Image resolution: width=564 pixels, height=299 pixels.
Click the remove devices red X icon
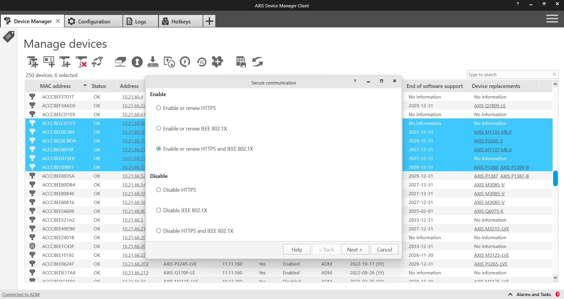pyautogui.click(x=81, y=62)
